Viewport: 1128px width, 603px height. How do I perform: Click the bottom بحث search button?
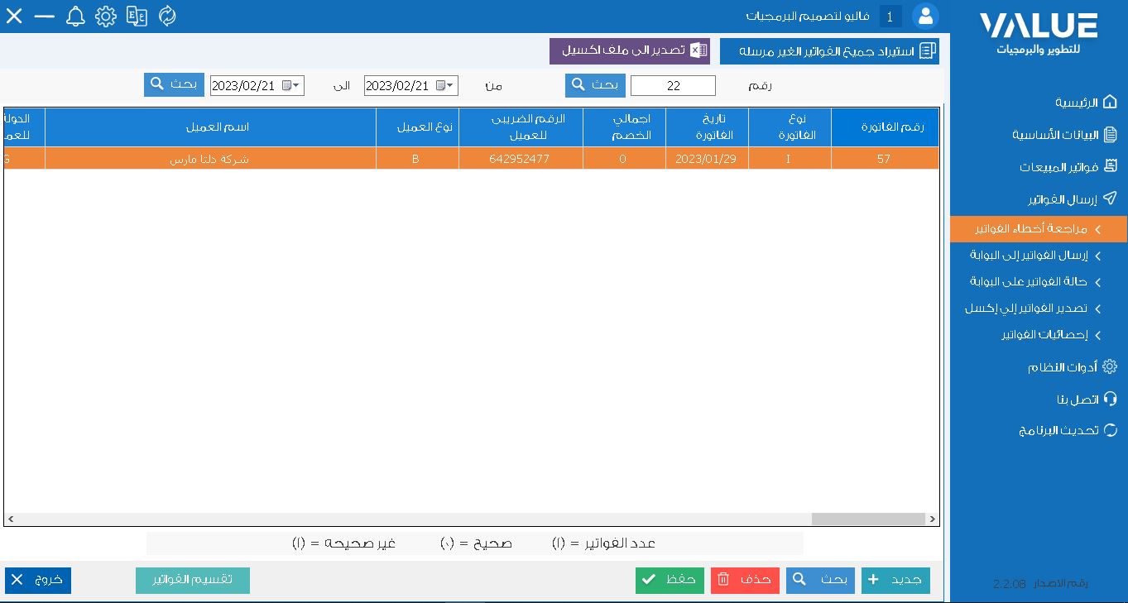click(x=820, y=580)
